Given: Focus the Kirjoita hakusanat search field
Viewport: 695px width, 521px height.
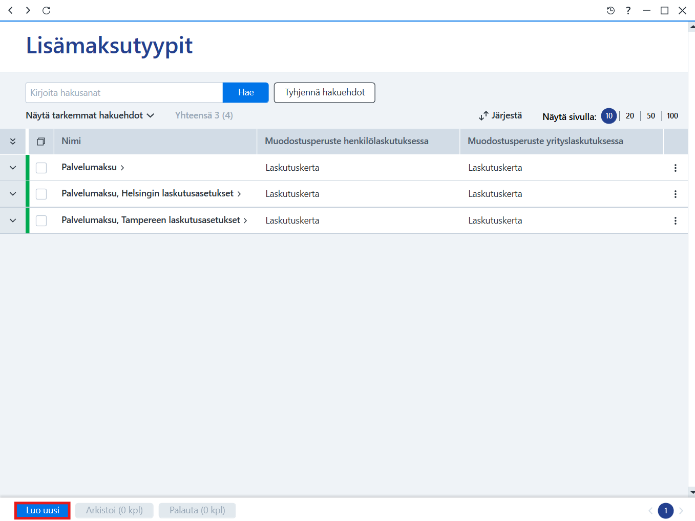Looking at the screenshot, I should [x=124, y=93].
